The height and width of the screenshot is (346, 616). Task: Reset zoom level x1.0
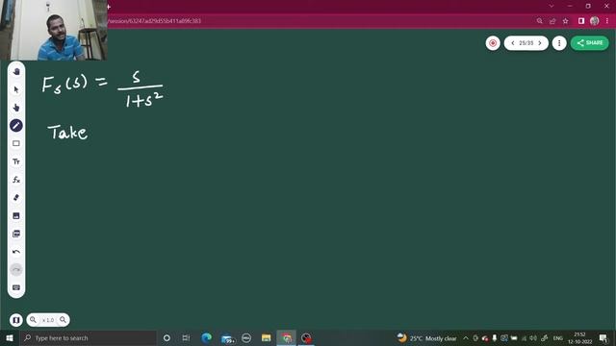tap(48, 320)
